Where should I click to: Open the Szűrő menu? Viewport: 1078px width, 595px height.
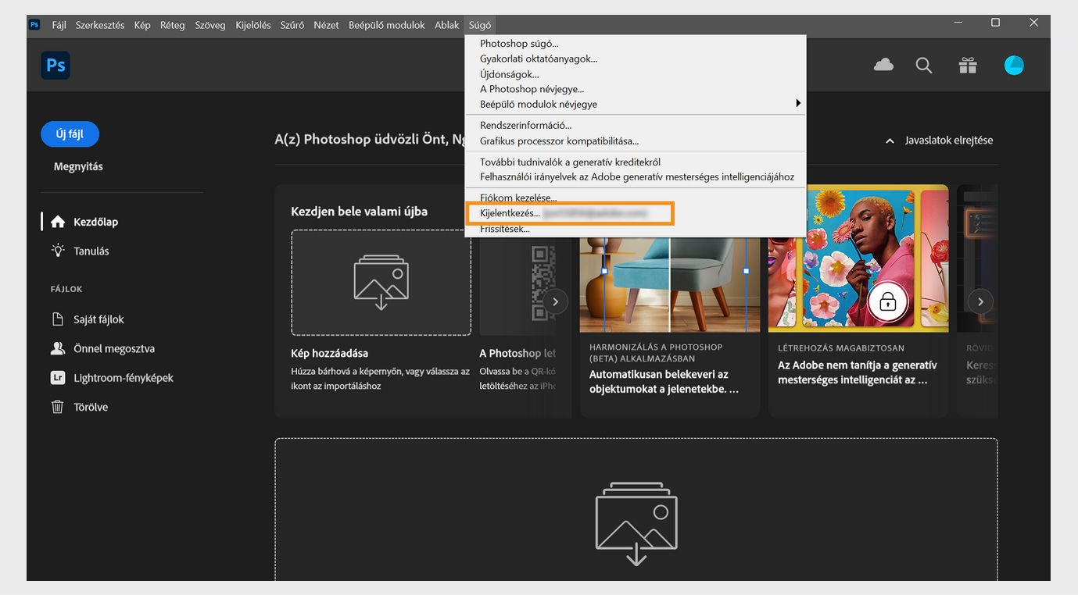tap(292, 25)
